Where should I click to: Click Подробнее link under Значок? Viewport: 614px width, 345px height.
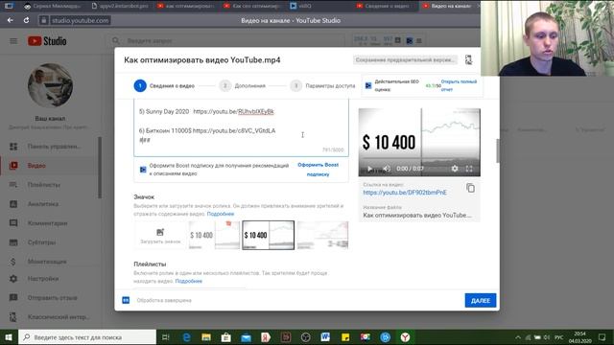[221, 214]
